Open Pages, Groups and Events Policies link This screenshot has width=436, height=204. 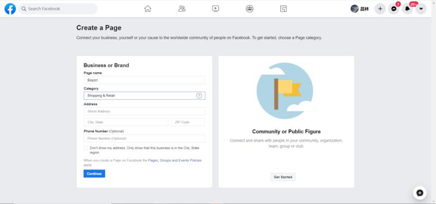[x=175, y=161]
